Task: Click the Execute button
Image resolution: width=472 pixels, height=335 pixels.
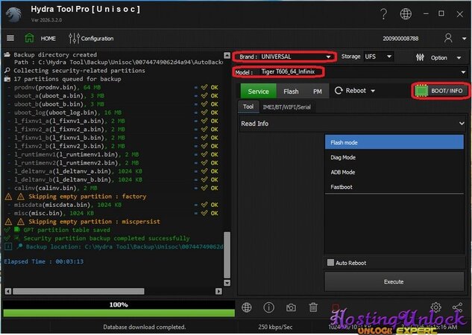Action: tap(393, 281)
